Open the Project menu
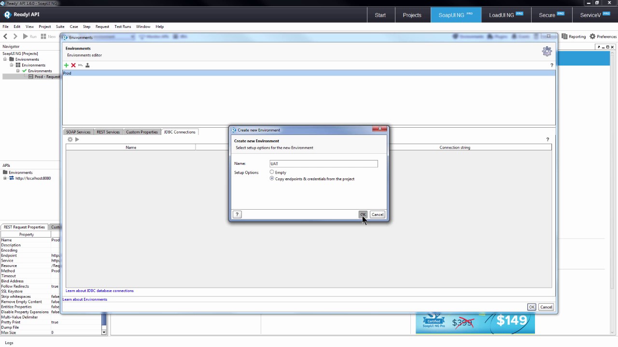Image resolution: width=618 pixels, height=347 pixels. 45,27
